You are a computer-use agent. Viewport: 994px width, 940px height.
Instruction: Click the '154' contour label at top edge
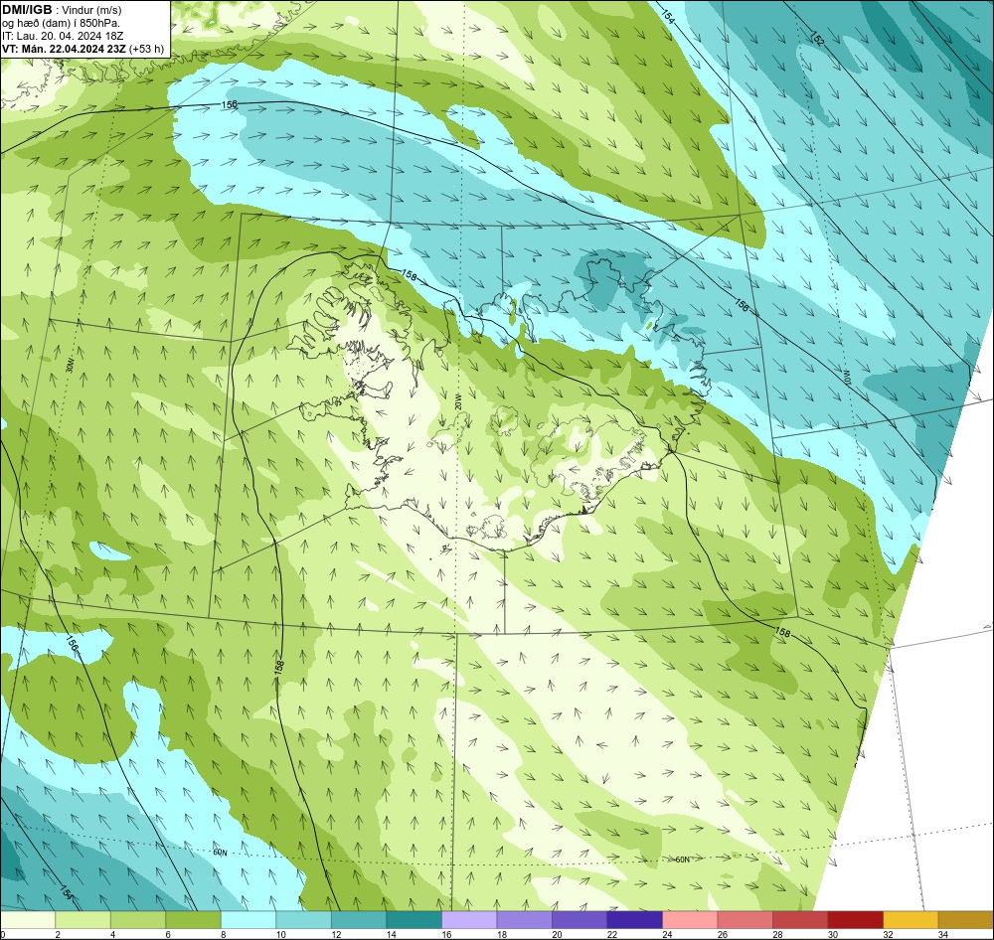[x=668, y=17]
